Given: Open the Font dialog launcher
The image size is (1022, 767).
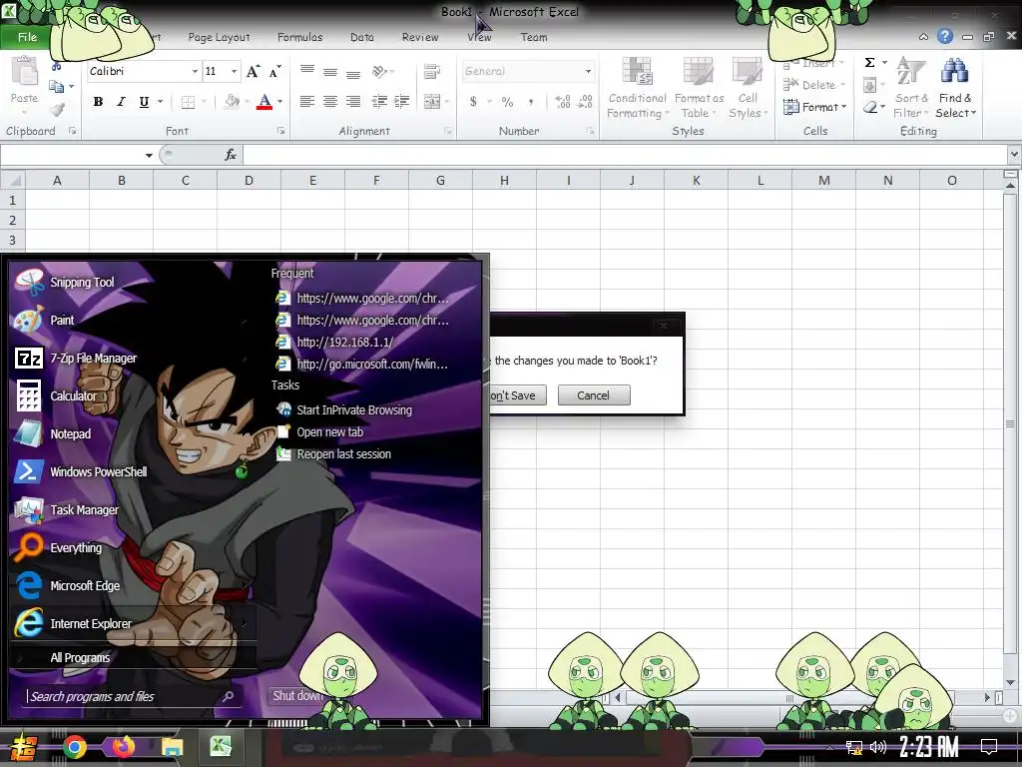Looking at the screenshot, I should 280,131.
